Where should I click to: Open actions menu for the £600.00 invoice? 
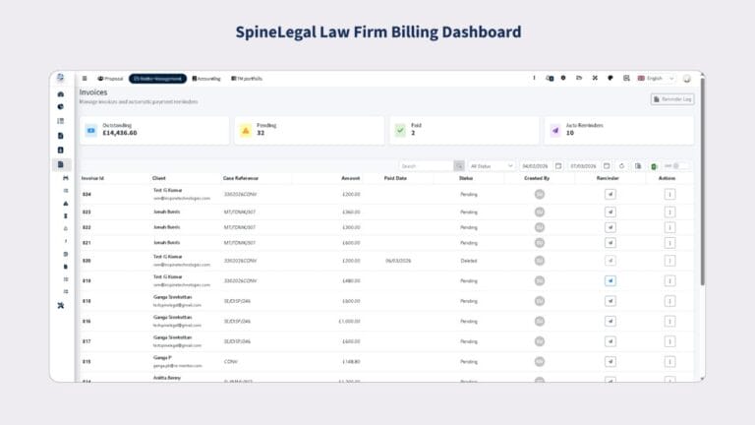pyautogui.click(x=669, y=243)
